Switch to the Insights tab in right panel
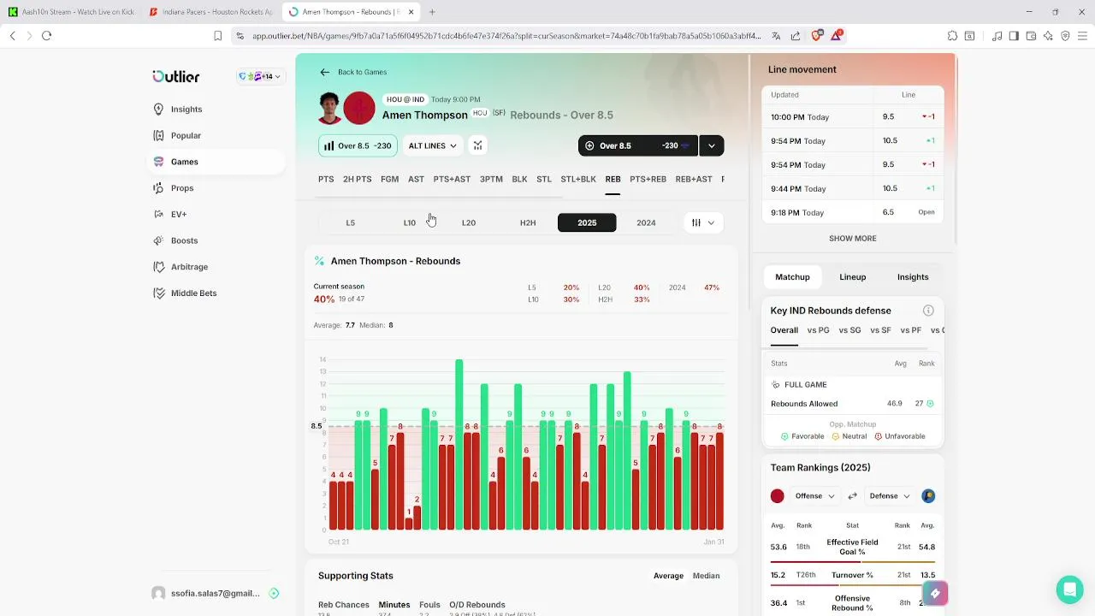Viewport: 1095px width, 616px height. pyautogui.click(x=913, y=277)
